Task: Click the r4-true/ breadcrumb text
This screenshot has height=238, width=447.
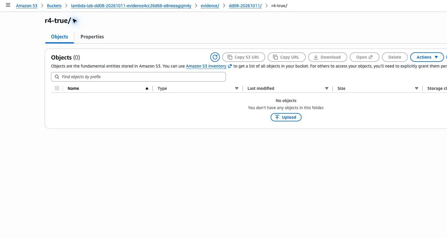Action: (279, 6)
